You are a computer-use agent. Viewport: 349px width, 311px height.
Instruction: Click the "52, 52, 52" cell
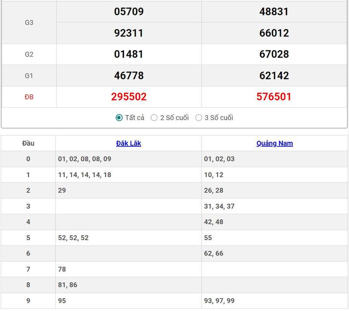tap(73, 238)
